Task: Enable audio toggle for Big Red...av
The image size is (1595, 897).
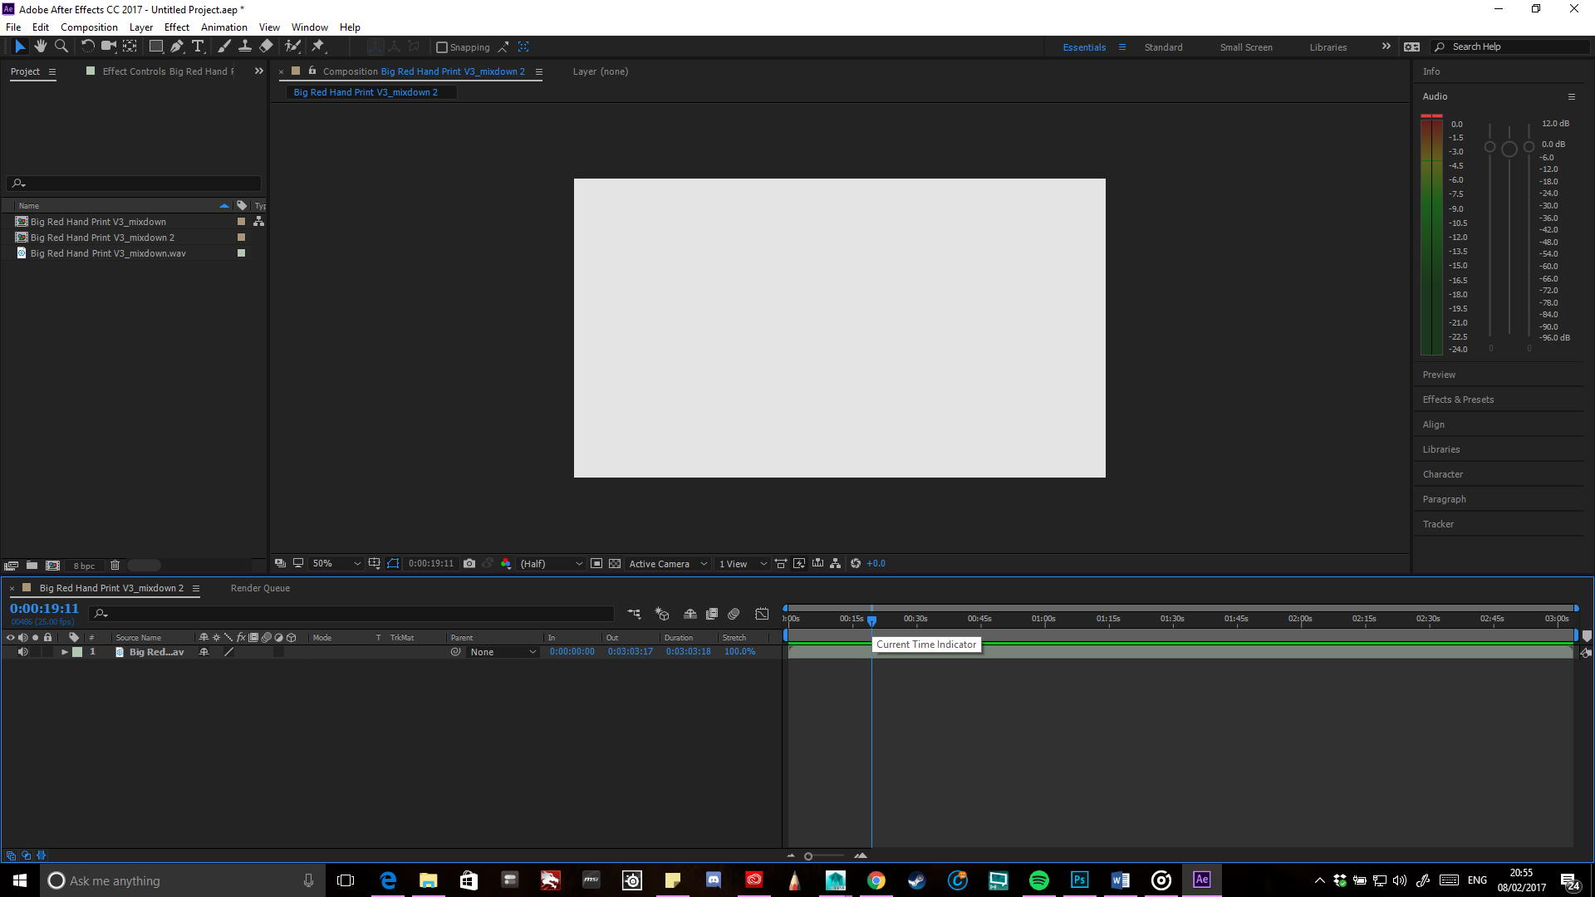Action: coord(23,652)
